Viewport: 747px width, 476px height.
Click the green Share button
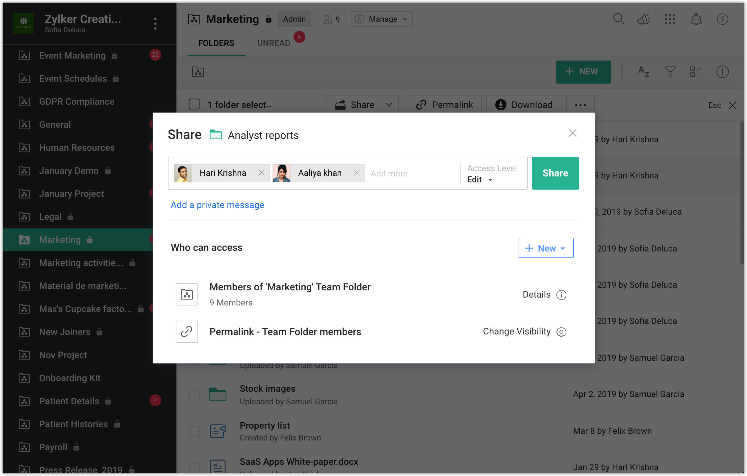(555, 173)
